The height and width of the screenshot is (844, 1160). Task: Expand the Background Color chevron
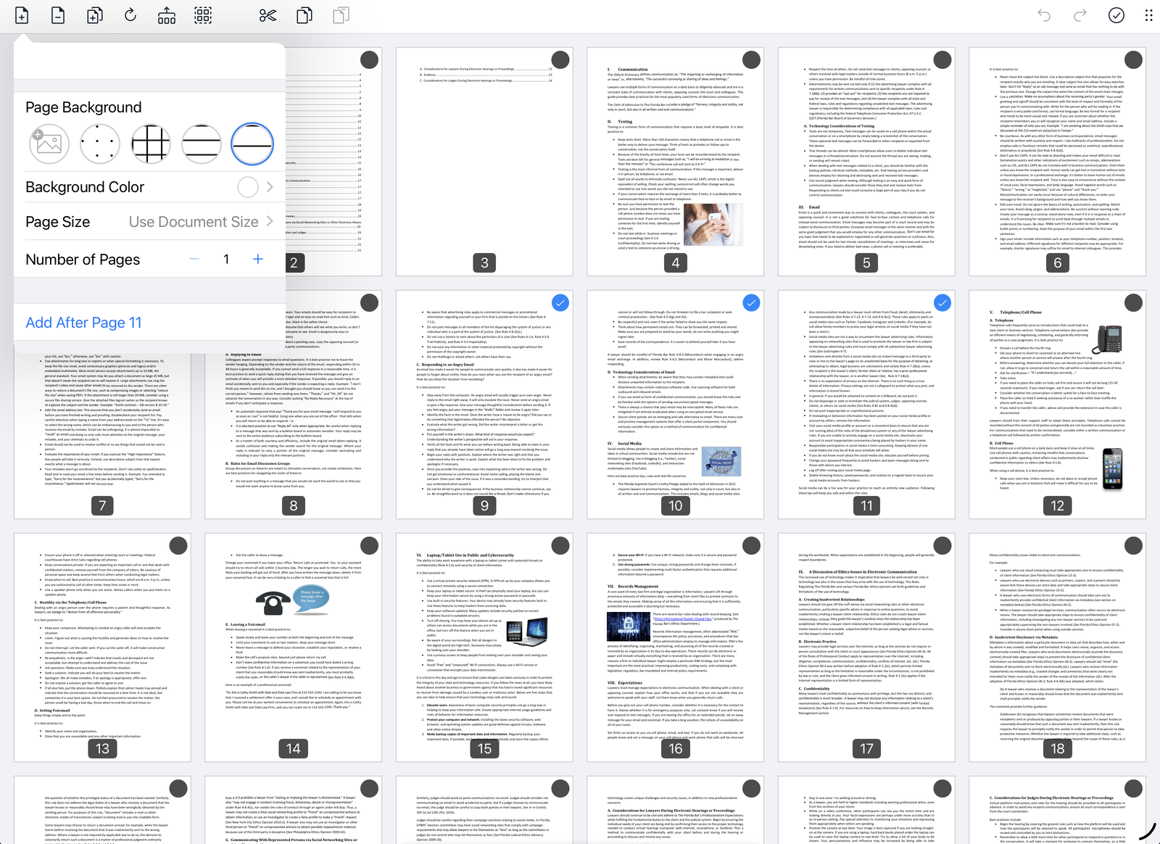pos(270,187)
